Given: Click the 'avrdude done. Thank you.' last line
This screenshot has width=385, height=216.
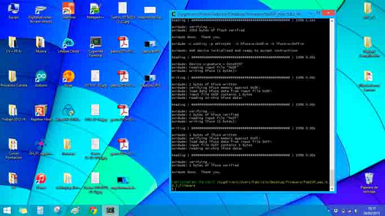Looking at the screenshot, I should coord(196,172).
